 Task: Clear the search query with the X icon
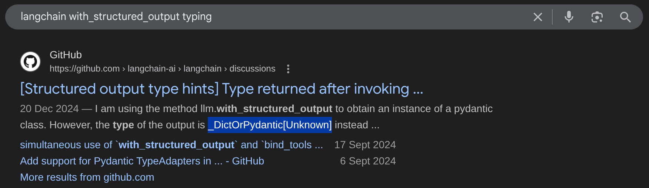(537, 17)
